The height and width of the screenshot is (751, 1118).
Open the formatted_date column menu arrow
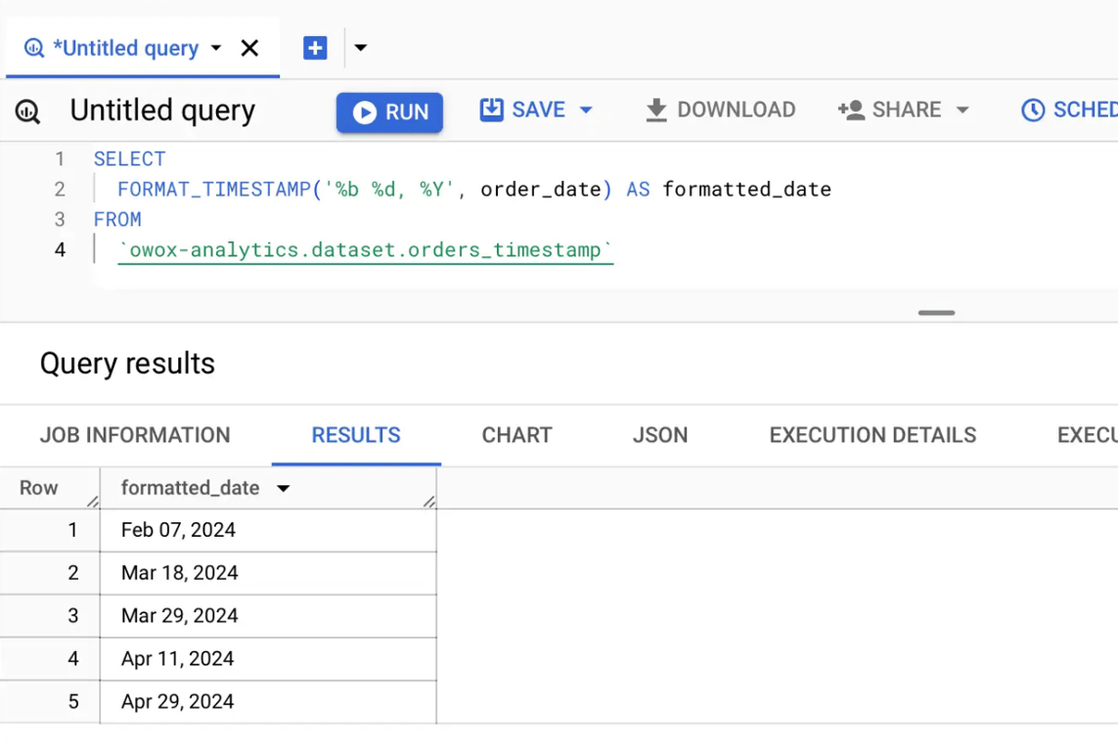tap(283, 488)
